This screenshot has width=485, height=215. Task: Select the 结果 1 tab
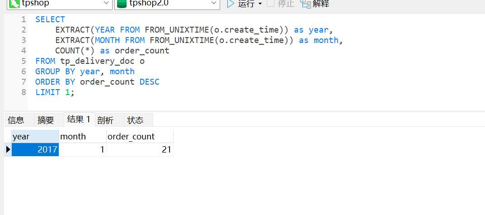[x=79, y=119]
